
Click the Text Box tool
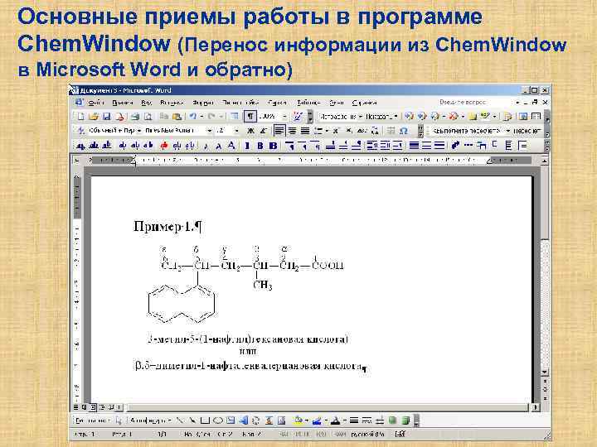231,421
